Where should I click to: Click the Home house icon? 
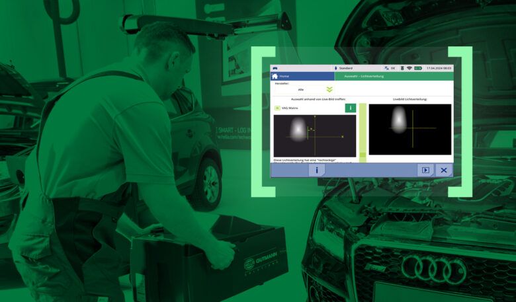click(x=275, y=76)
